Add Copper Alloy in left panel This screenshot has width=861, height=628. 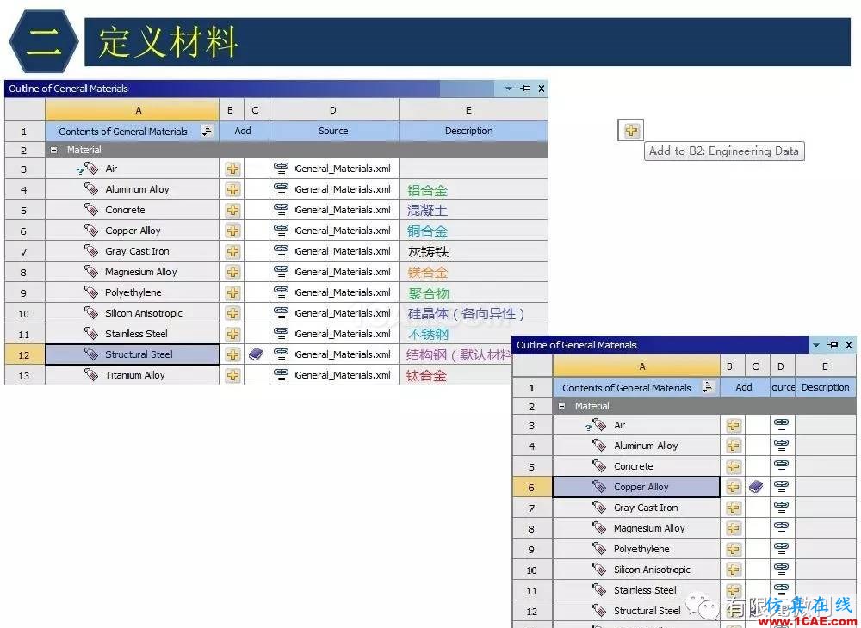pyautogui.click(x=232, y=231)
